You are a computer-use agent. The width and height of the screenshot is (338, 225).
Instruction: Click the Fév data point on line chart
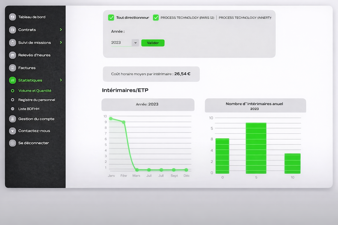(x=124, y=122)
